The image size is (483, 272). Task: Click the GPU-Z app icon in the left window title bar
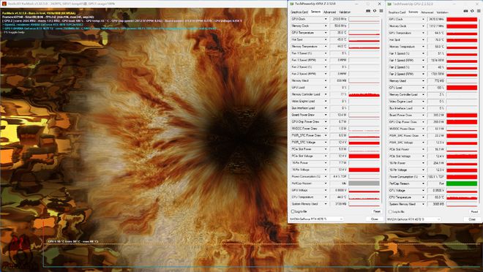[292, 4]
